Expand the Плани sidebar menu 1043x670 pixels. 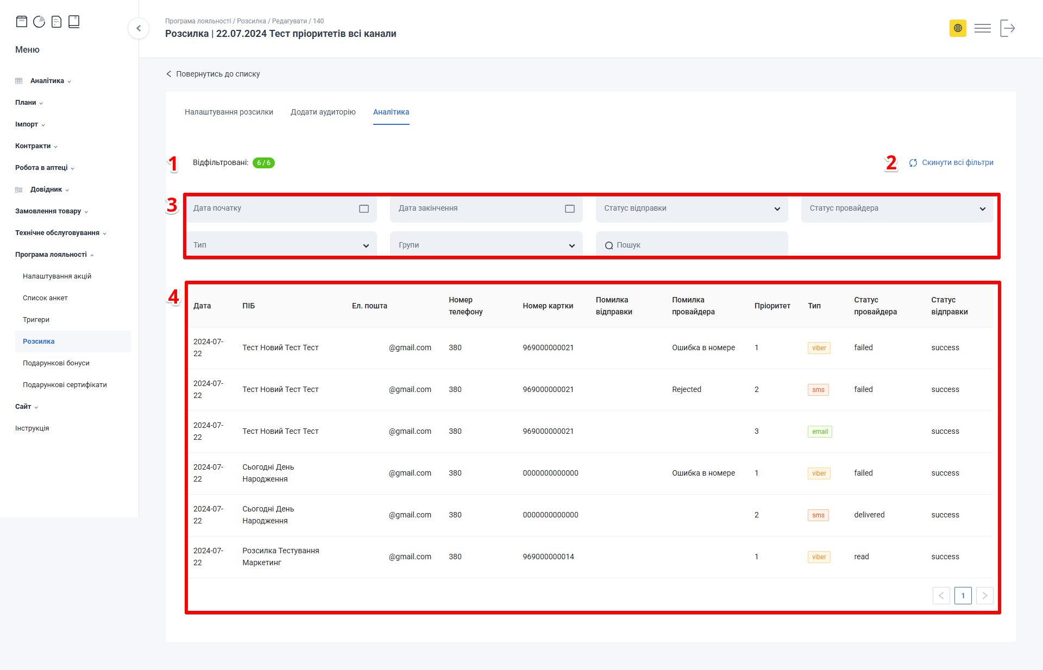coord(29,103)
